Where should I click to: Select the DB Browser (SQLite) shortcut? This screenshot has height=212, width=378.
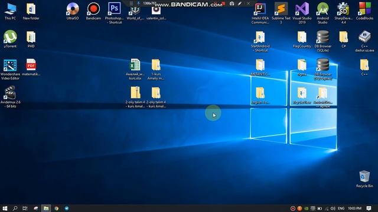point(323,41)
